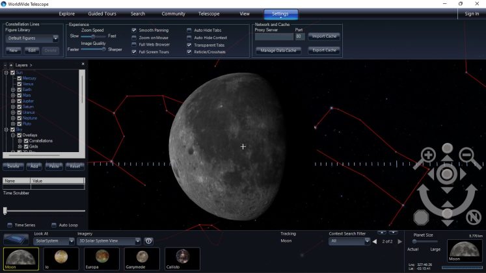The height and width of the screenshot is (273, 486).
Task: Select the Io thumbnail
Action: pyautogui.click(x=61, y=259)
